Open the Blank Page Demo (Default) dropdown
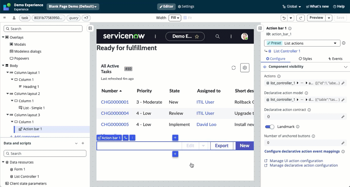Screen dimensions: 350x187 (73, 6)
